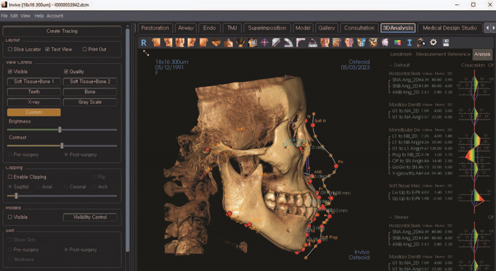Open the Visibility Control button
The height and width of the screenshot is (271, 496).
(90, 217)
